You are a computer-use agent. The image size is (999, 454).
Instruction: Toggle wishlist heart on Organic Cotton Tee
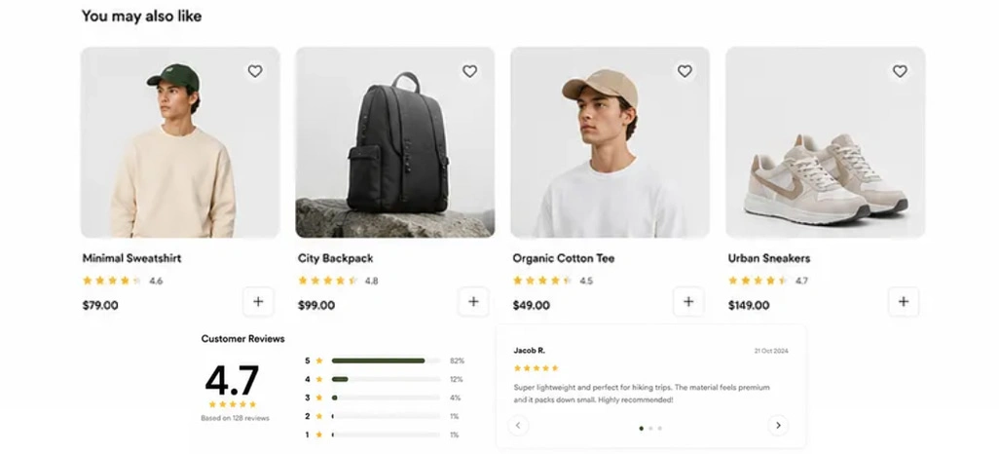coord(684,71)
